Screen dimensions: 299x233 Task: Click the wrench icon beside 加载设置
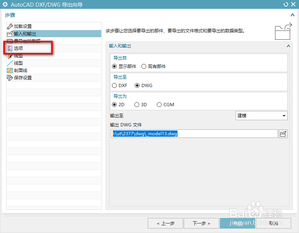10,26
